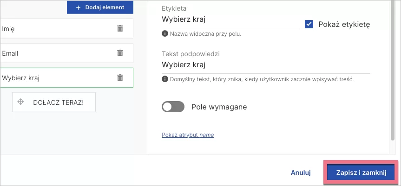
Task: Click the Anuluj button
Action: click(x=300, y=172)
